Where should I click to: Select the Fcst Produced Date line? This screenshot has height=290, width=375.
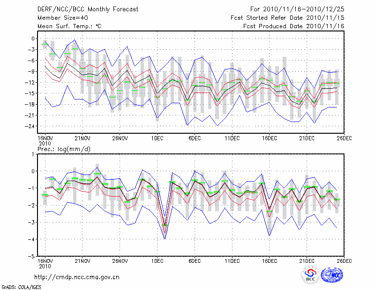pyautogui.click(x=293, y=26)
